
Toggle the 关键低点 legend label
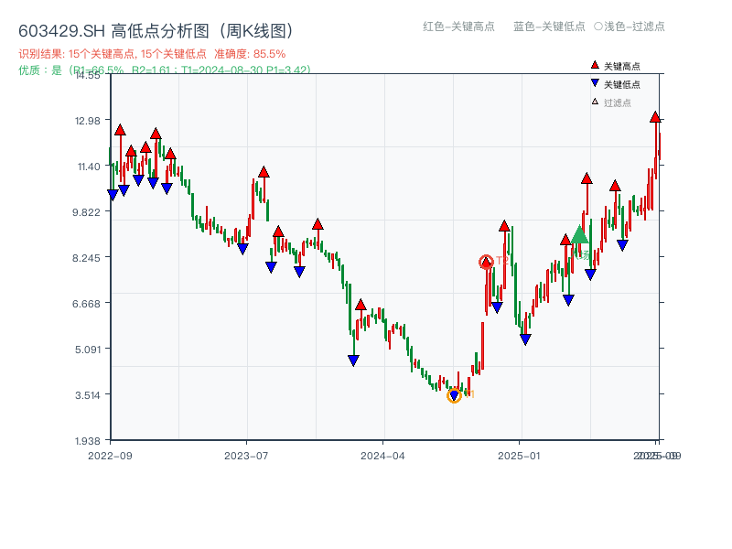[622, 84]
